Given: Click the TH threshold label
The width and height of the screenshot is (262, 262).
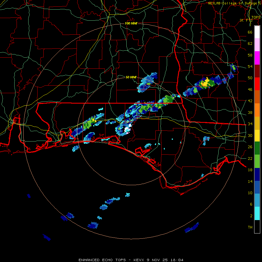Looking at the screenshot, I should tap(250, 227).
